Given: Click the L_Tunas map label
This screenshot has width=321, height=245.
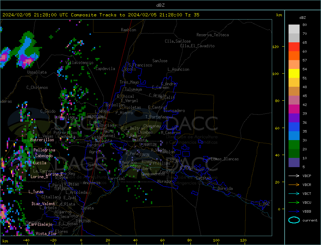Looking at the screenshot, I should point(36,192).
